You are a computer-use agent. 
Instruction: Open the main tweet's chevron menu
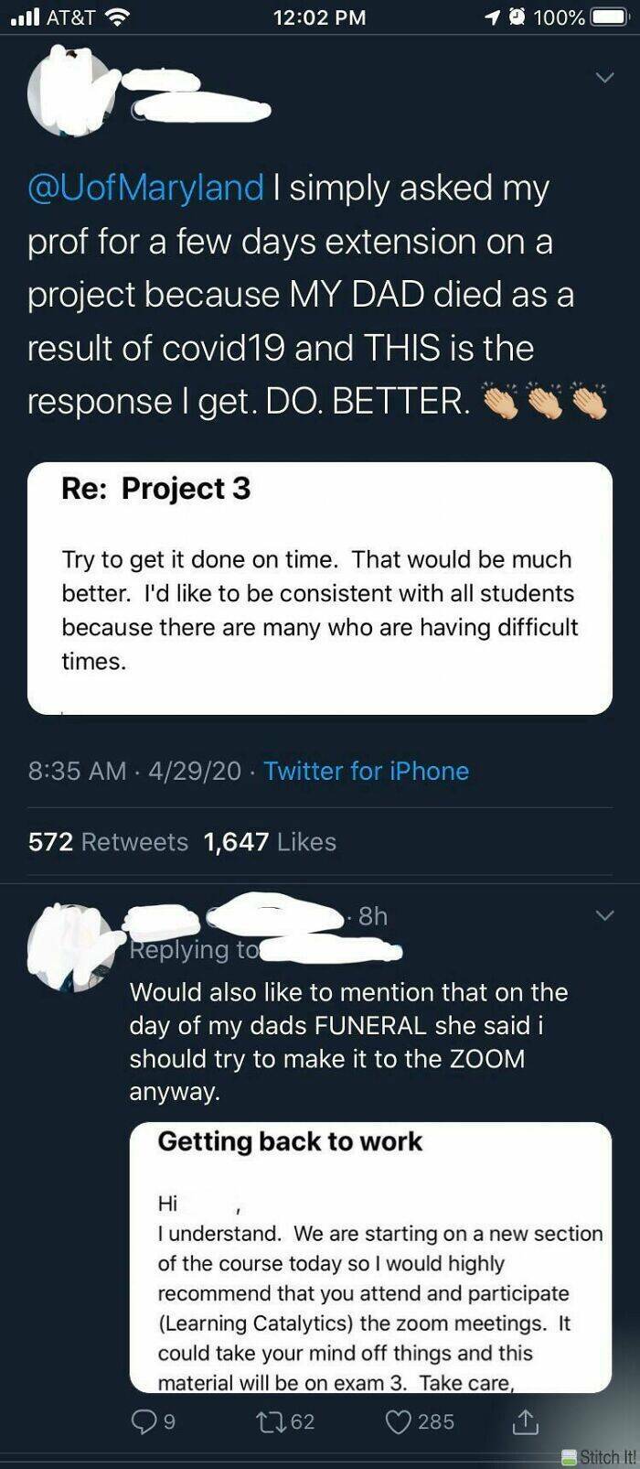click(604, 79)
